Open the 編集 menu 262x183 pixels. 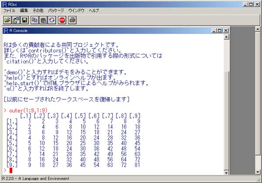tap(24, 10)
